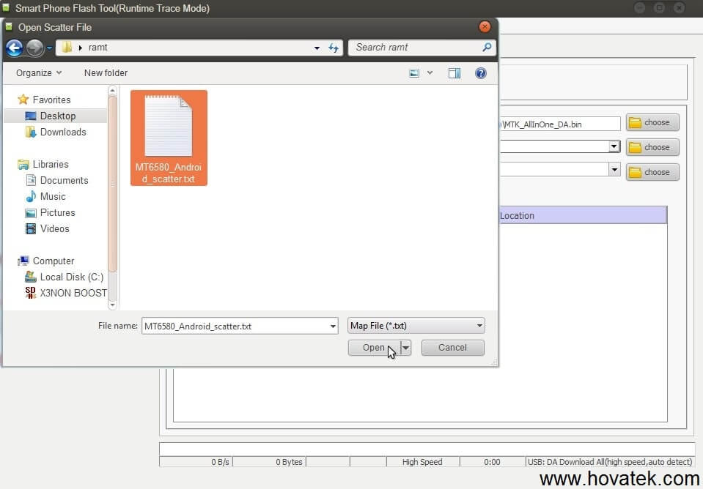Expand the Open button split arrow

tap(405, 347)
